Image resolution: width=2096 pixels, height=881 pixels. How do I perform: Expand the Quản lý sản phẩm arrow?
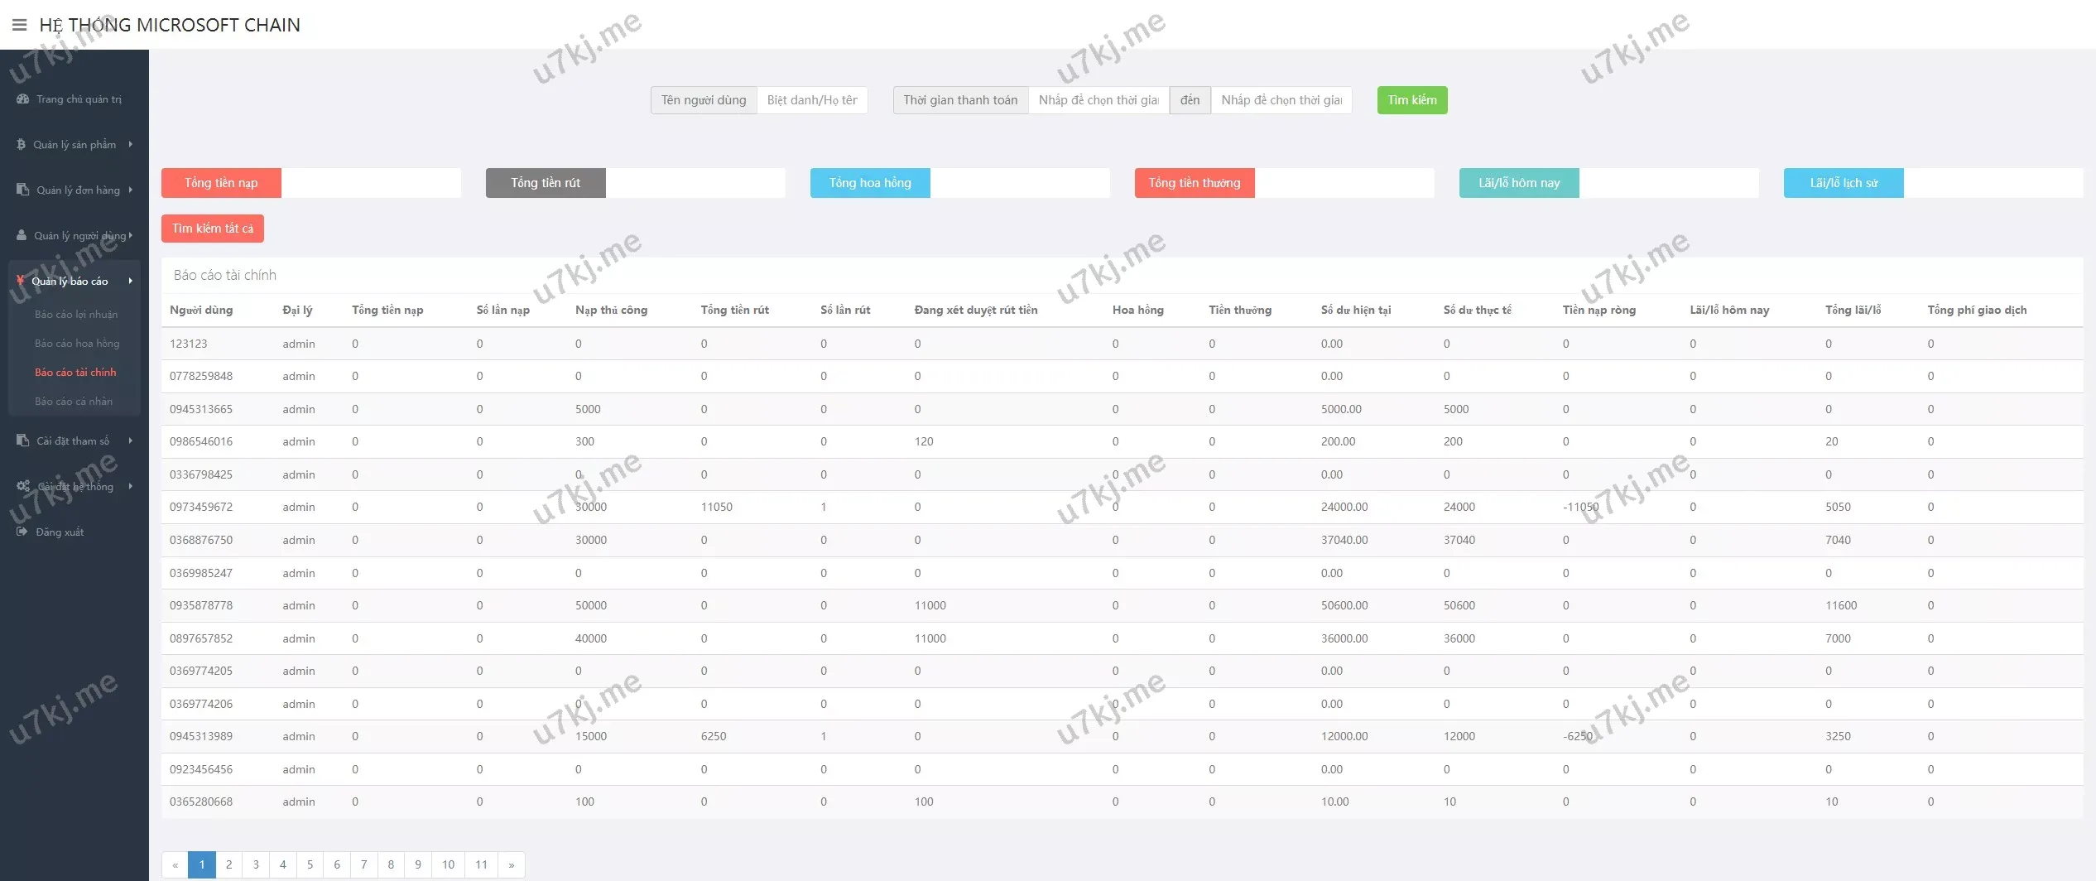(x=131, y=145)
